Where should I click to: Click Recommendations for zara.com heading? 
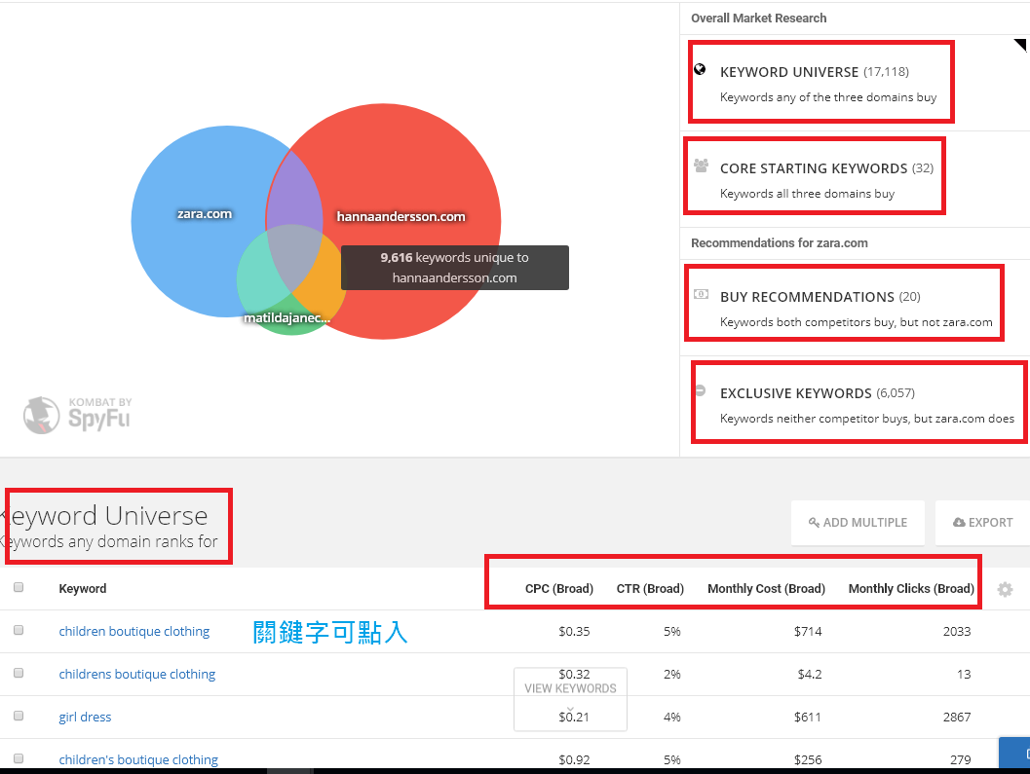click(x=779, y=242)
